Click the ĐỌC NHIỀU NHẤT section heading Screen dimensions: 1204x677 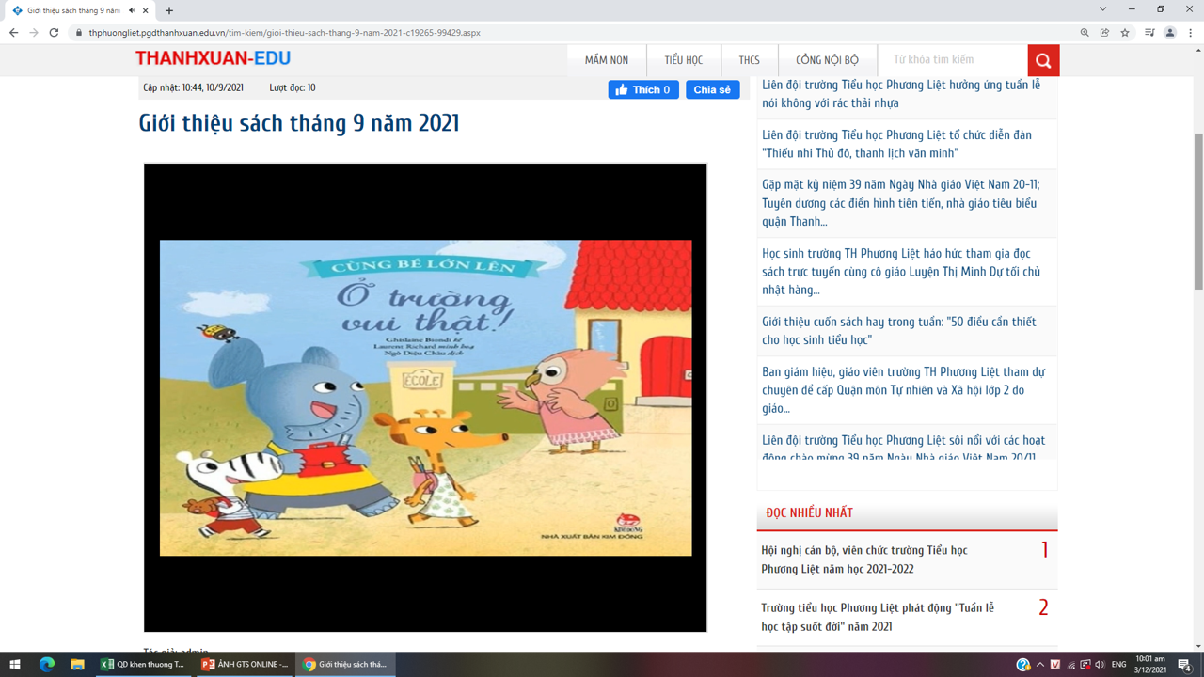809,512
